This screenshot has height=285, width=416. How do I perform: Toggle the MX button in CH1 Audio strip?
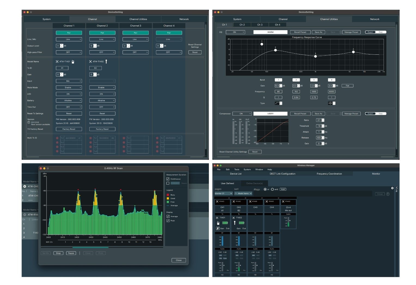[x=220, y=255]
